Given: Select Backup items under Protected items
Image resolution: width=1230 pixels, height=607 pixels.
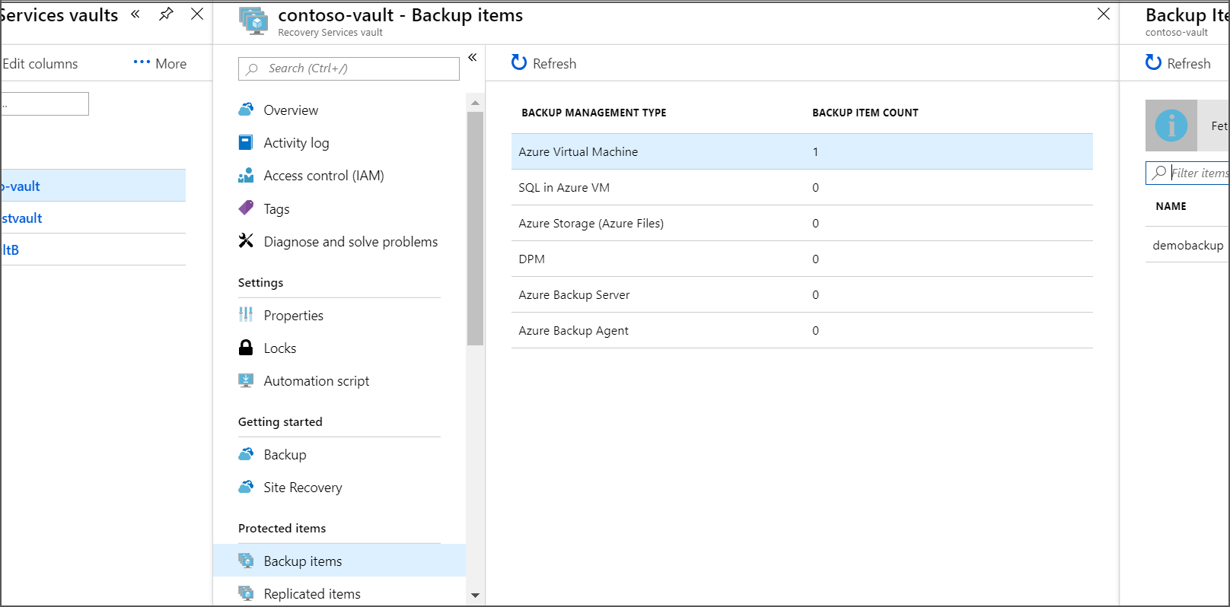Looking at the screenshot, I should point(339,561).
